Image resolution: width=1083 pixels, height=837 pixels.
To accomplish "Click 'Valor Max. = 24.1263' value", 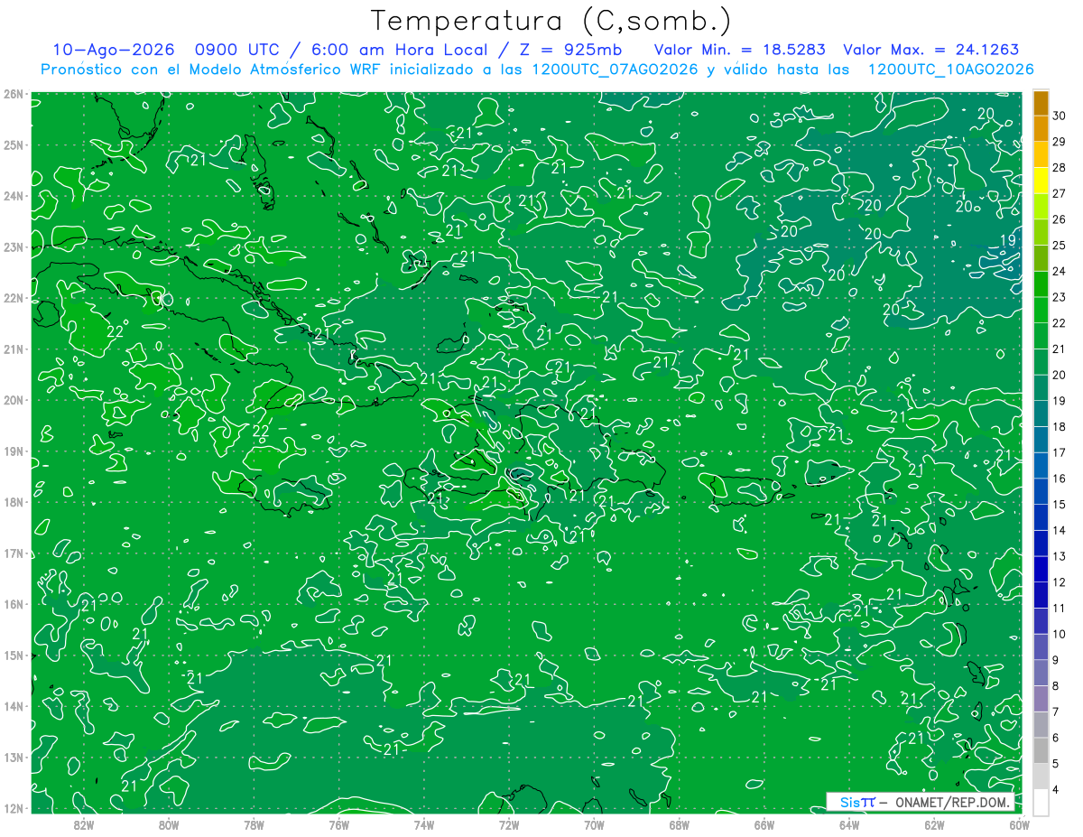I will coord(930,51).
